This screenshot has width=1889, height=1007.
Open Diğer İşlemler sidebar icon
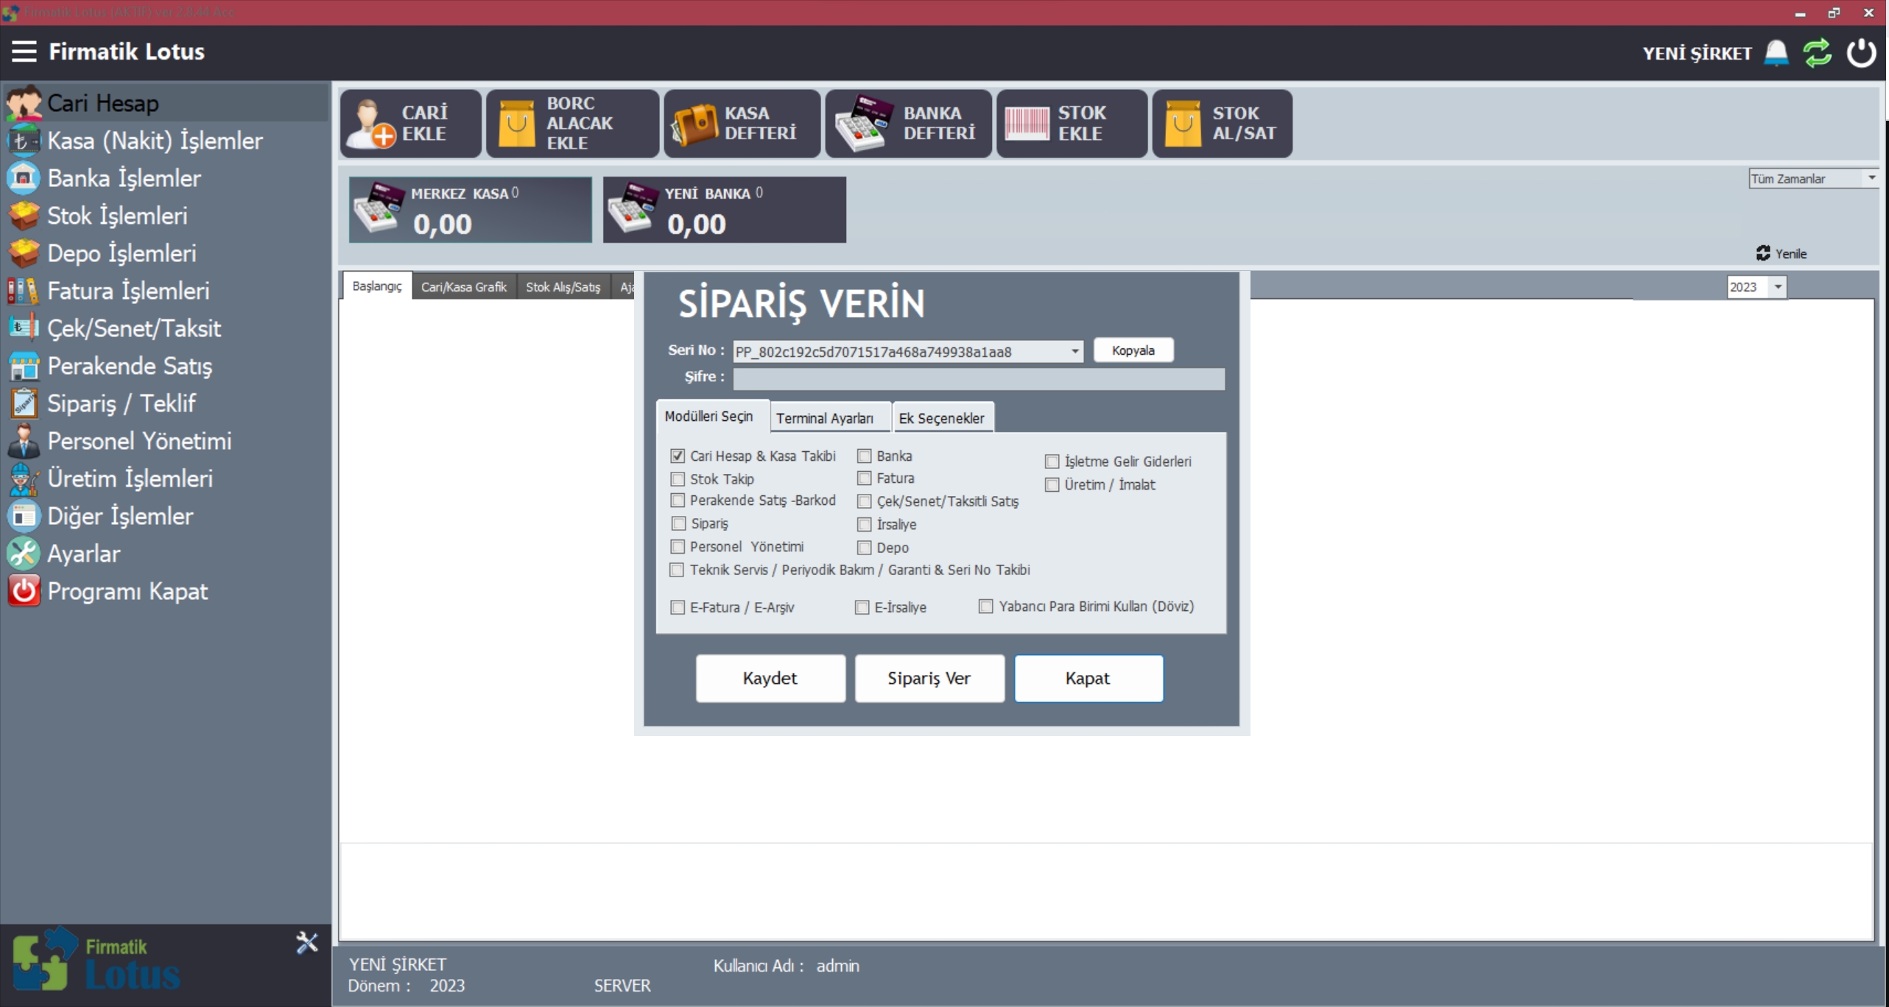click(24, 516)
